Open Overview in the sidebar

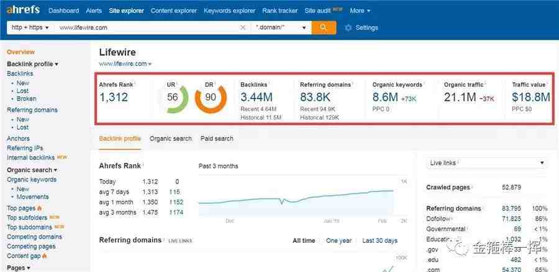[x=20, y=52]
